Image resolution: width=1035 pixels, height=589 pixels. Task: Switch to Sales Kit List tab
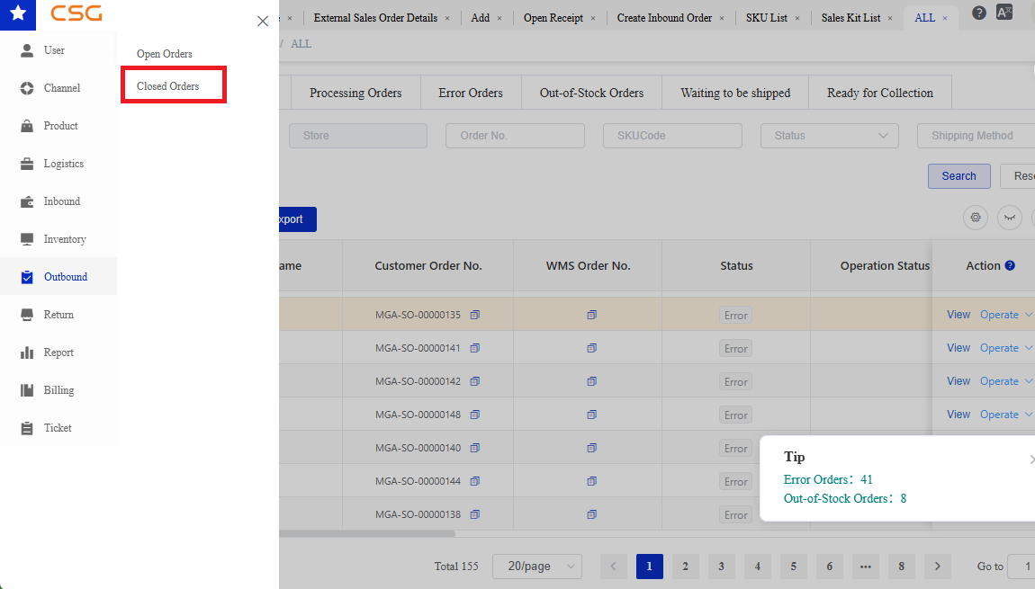click(850, 18)
